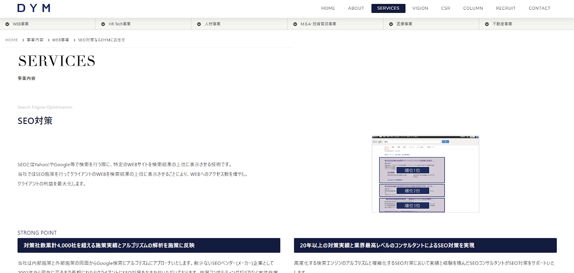Click the DYM logo

[x=34, y=8]
